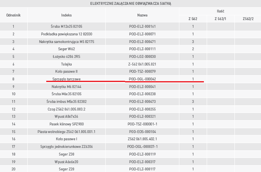Click part code POD-OGL-000042

(x=142, y=79)
